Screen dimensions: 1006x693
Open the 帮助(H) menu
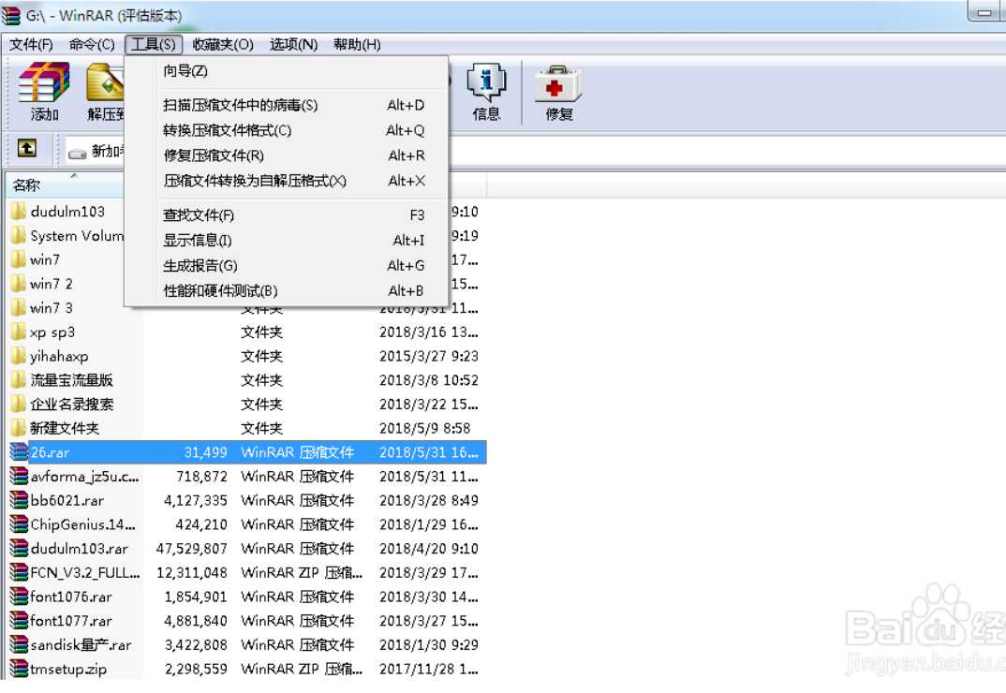(x=357, y=44)
